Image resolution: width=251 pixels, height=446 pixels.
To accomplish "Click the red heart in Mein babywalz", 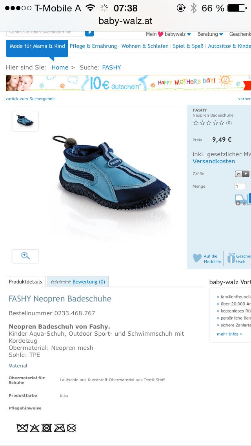I will [x=161, y=35].
